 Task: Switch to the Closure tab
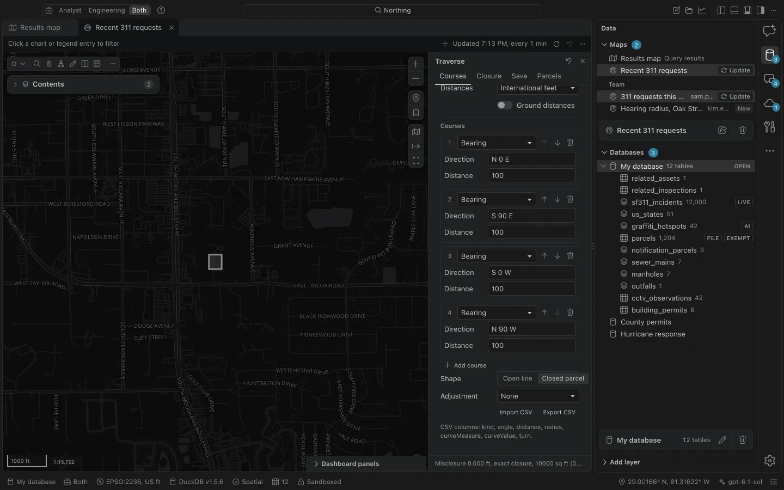489,76
